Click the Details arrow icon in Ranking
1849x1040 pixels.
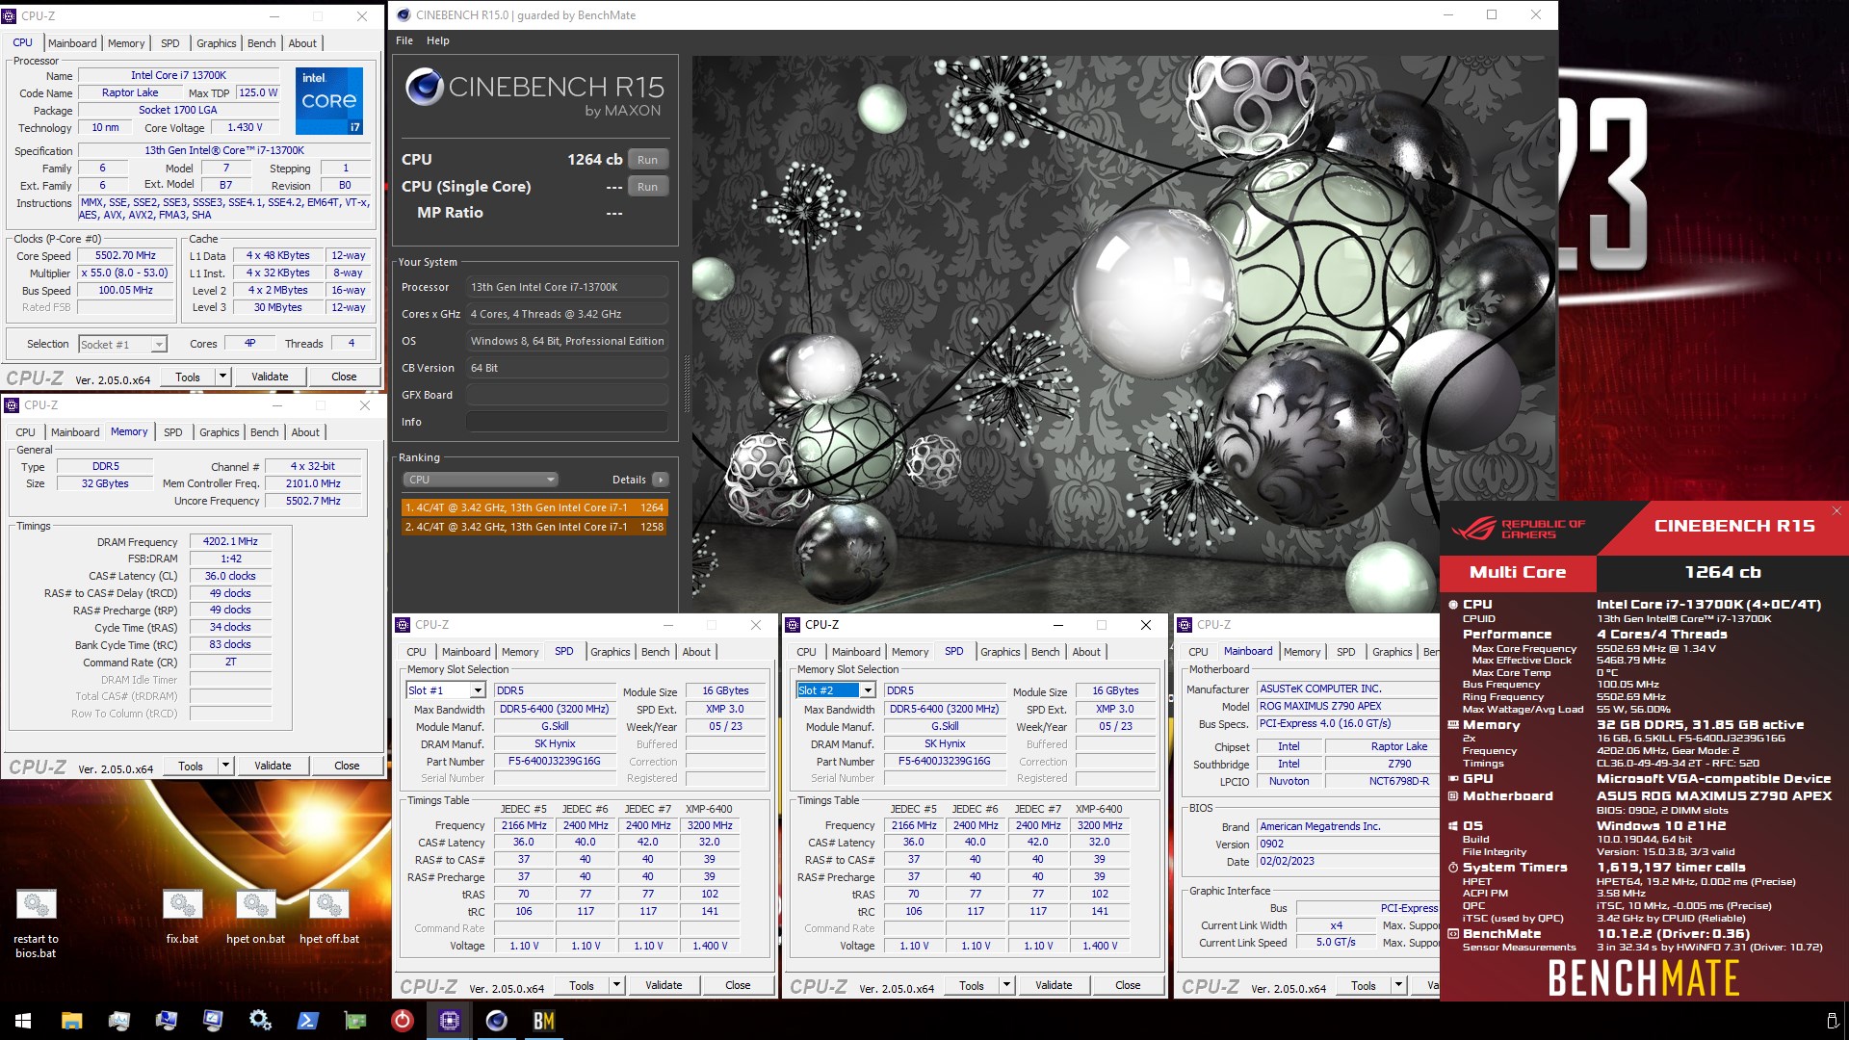pos(661,480)
